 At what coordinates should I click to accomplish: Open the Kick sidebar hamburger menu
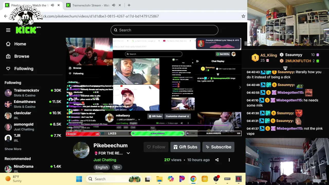pos(8,30)
